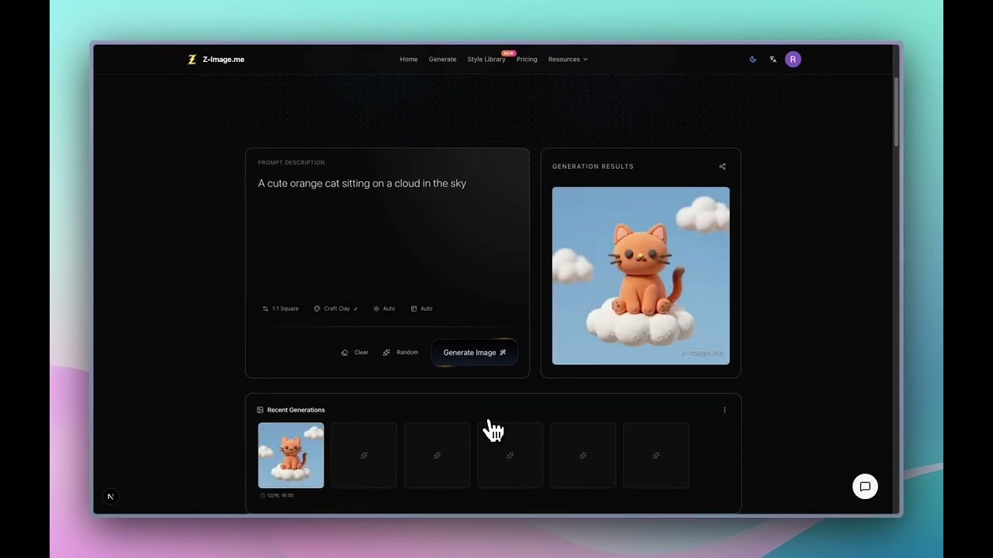Viewport: 993px width, 558px height.
Task: Clear the prompt text
Action: pyautogui.click(x=355, y=353)
